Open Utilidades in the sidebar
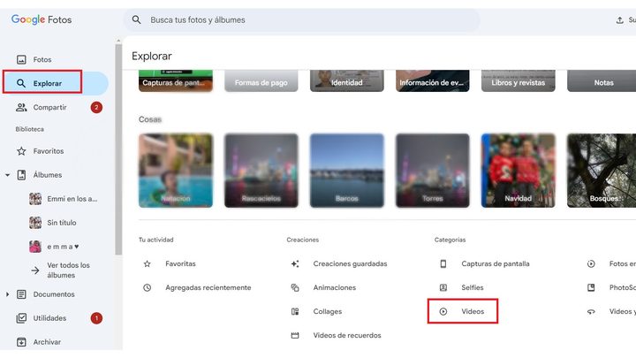636x358 pixels. coord(49,318)
